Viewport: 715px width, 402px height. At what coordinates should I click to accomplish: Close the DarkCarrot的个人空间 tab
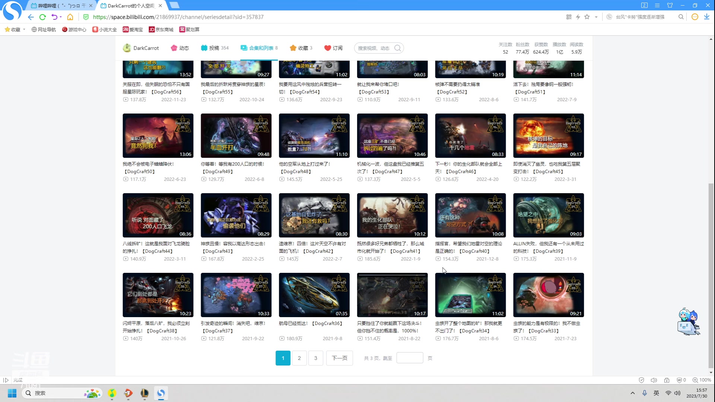(160, 6)
